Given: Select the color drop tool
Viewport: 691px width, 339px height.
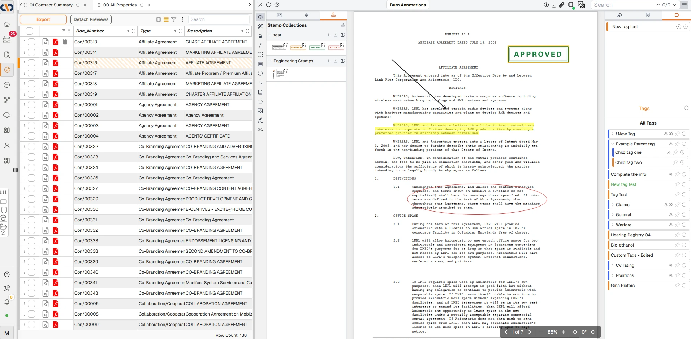Looking at the screenshot, I should (260, 36).
